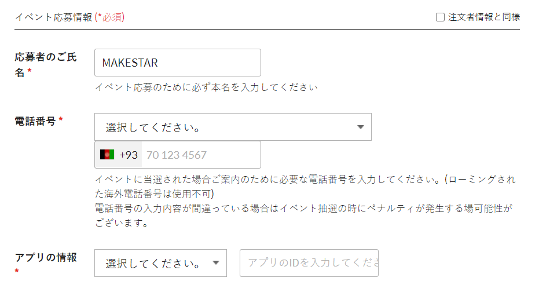The width and height of the screenshot is (550, 303).
Task: Select the +93 country code
Action: [x=129, y=155]
